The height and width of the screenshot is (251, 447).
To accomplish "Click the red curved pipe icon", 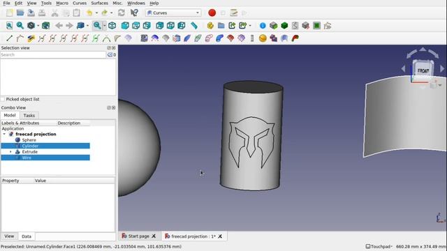I will click(295, 38).
